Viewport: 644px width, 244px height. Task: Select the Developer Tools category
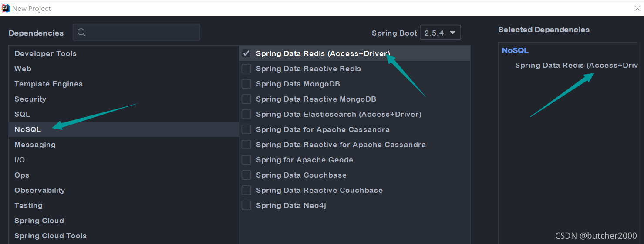pyautogui.click(x=45, y=53)
